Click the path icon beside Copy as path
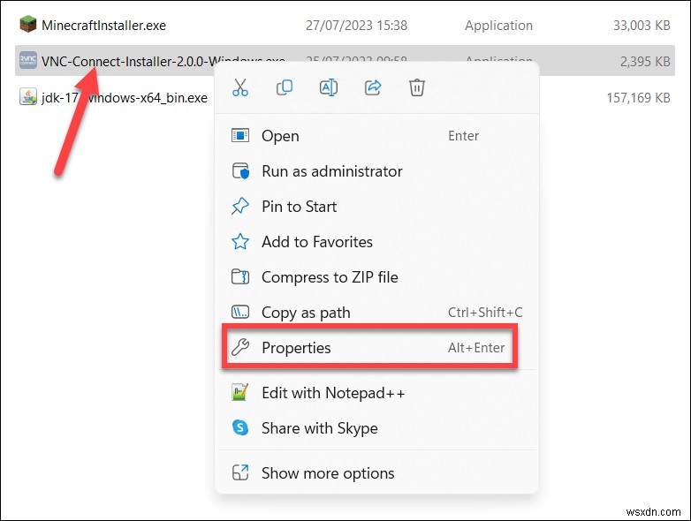The height and width of the screenshot is (521, 691). click(x=240, y=313)
